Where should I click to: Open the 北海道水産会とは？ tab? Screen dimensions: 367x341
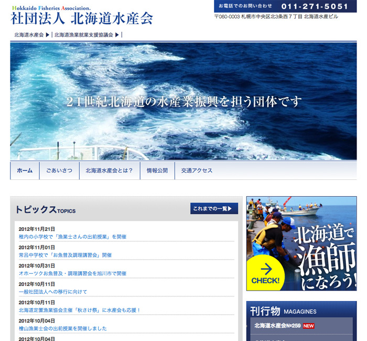109,170
